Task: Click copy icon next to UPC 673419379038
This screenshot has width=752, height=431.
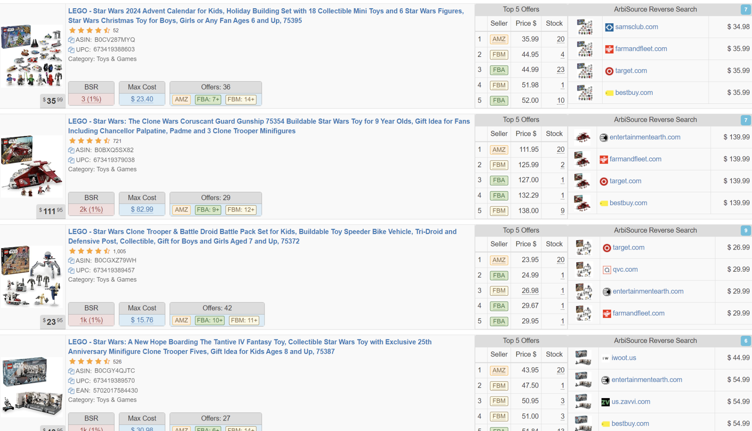Action: 71,160
